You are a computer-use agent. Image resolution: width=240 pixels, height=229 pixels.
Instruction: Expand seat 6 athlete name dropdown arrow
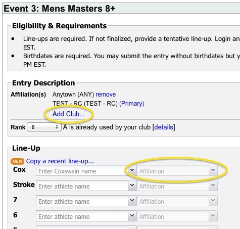(132, 216)
